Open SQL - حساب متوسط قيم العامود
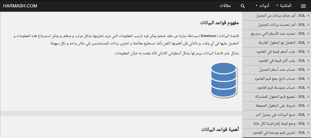Image resolution: width=311 pixels, height=138 pixels. (x=277, y=87)
